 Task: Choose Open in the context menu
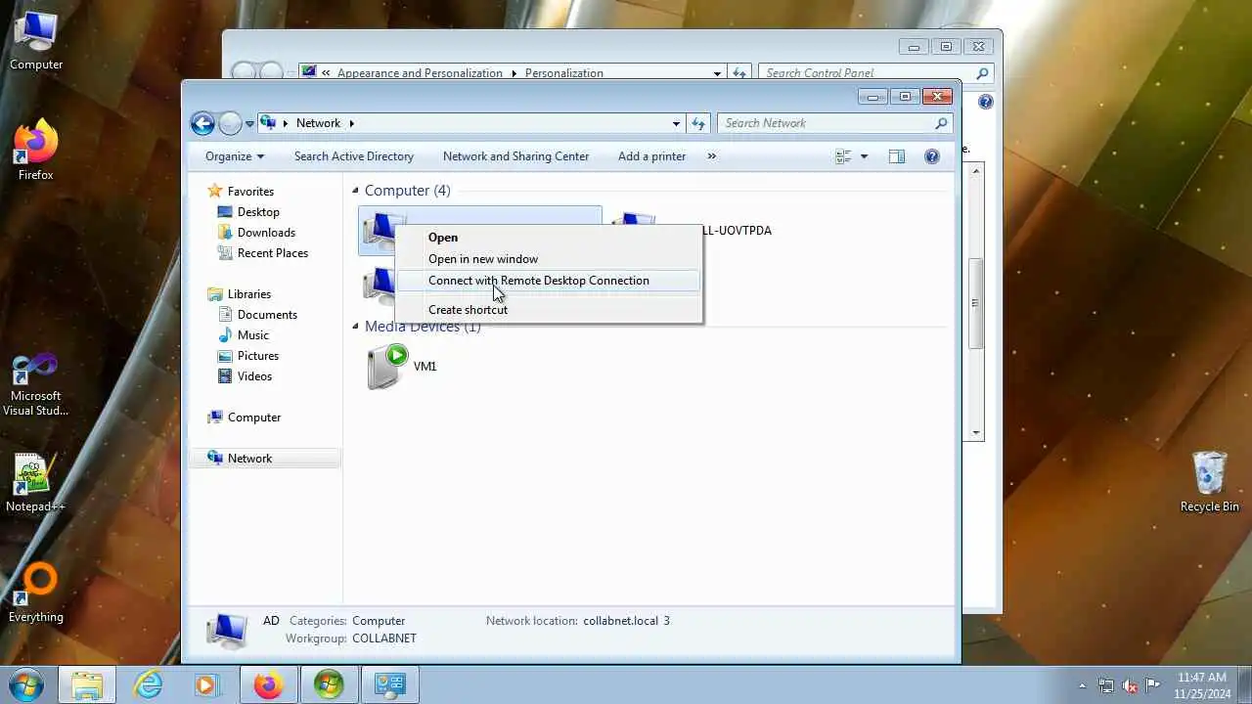point(549,238)
